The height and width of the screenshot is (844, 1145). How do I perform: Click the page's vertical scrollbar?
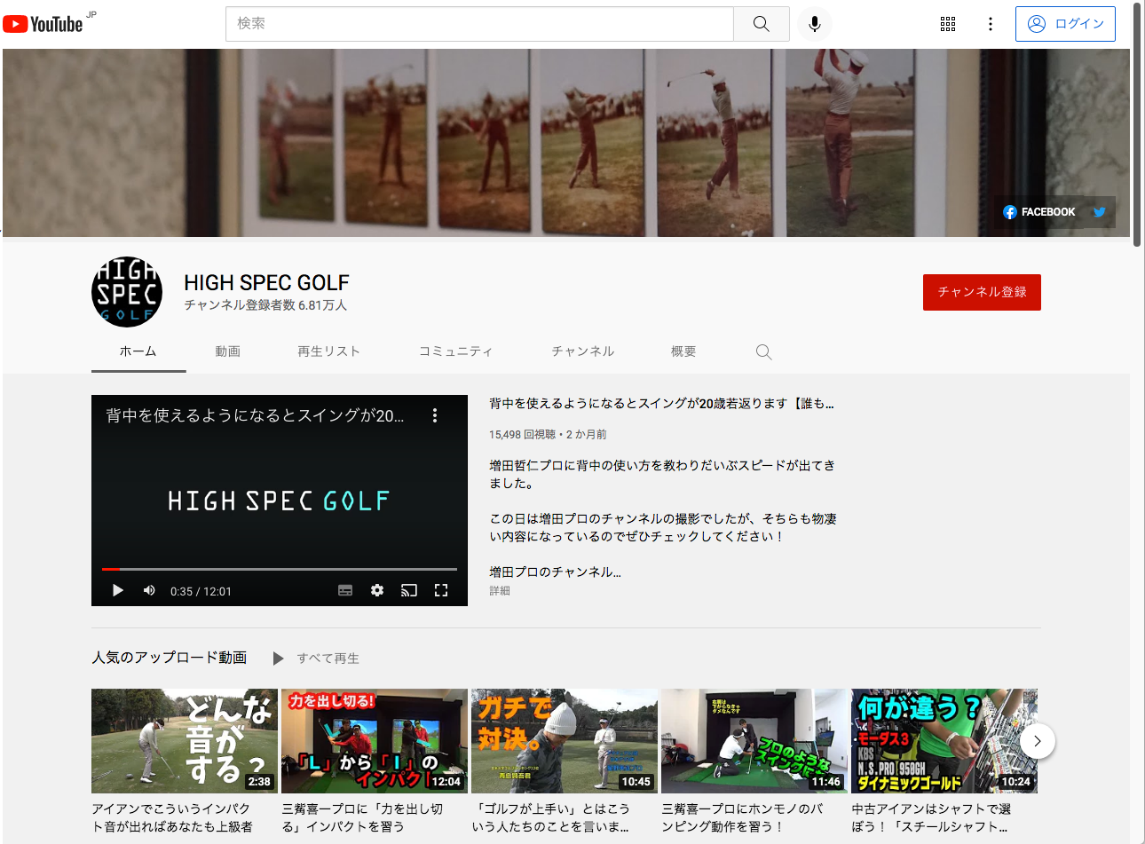[x=1137, y=124]
